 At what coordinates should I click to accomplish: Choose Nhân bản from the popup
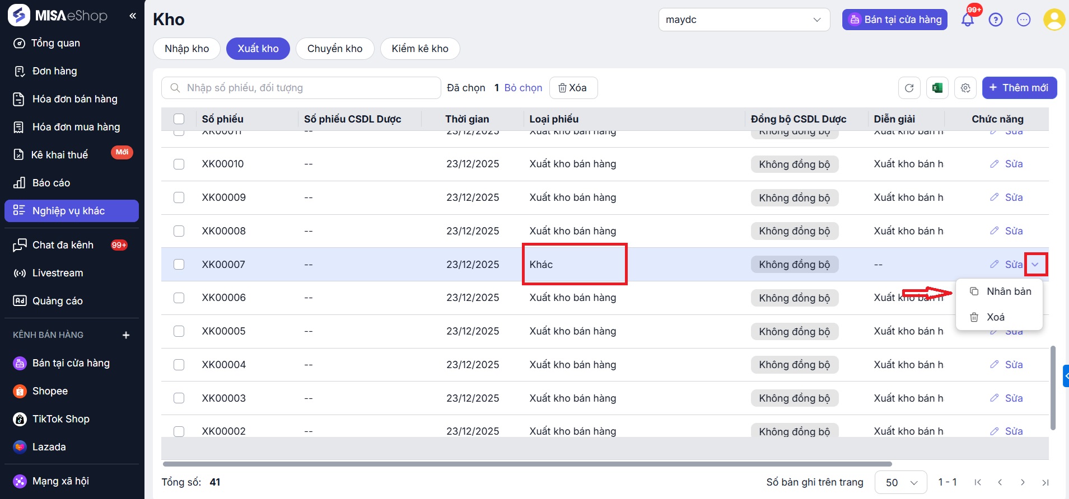(x=1000, y=291)
